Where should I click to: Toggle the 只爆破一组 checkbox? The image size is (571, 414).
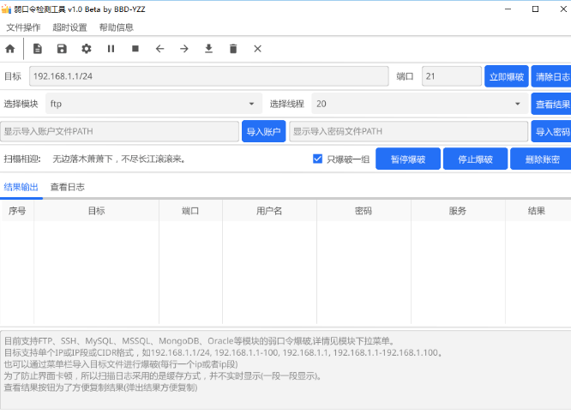[x=317, y=159]
